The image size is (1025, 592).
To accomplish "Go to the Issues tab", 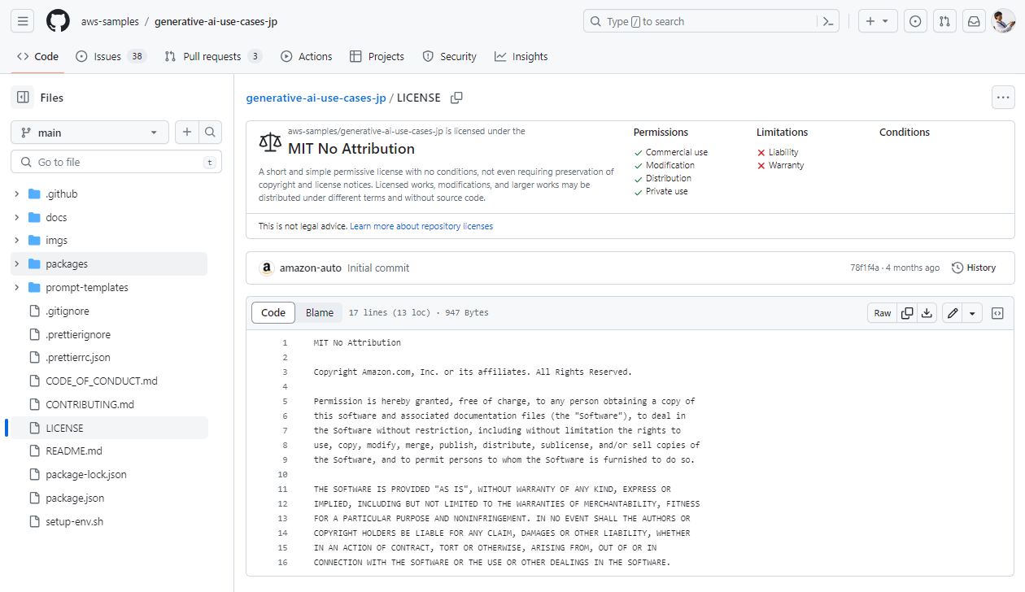I will pos(107,57).
